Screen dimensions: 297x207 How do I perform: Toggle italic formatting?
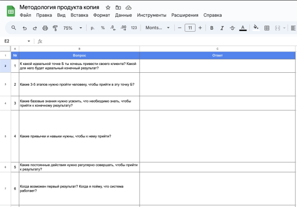click(x=222, y=28)
